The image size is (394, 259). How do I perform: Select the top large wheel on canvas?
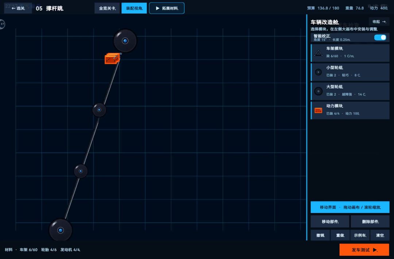pos(125,41)
